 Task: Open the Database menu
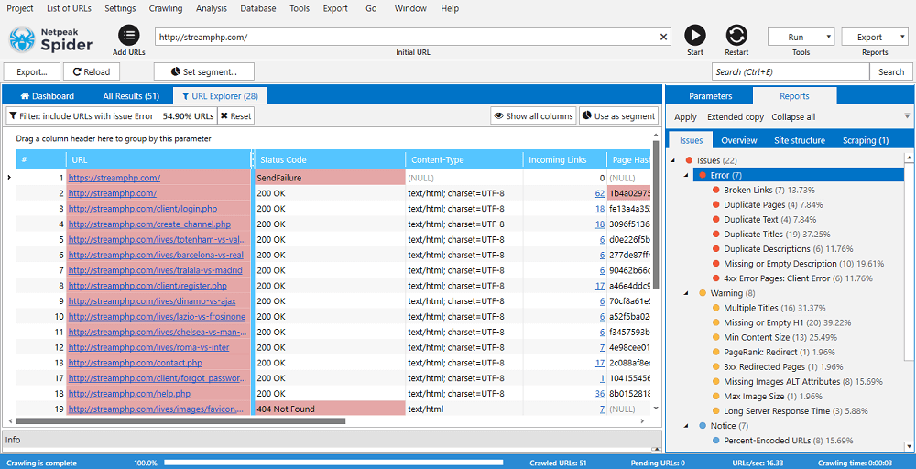click(x=258, y=9)
